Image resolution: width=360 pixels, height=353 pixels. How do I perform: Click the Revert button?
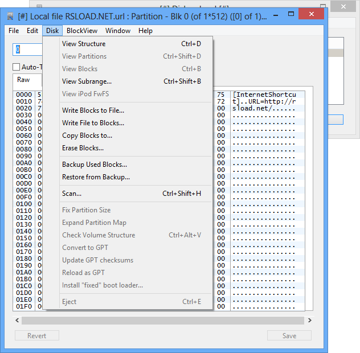coord(36,335)
